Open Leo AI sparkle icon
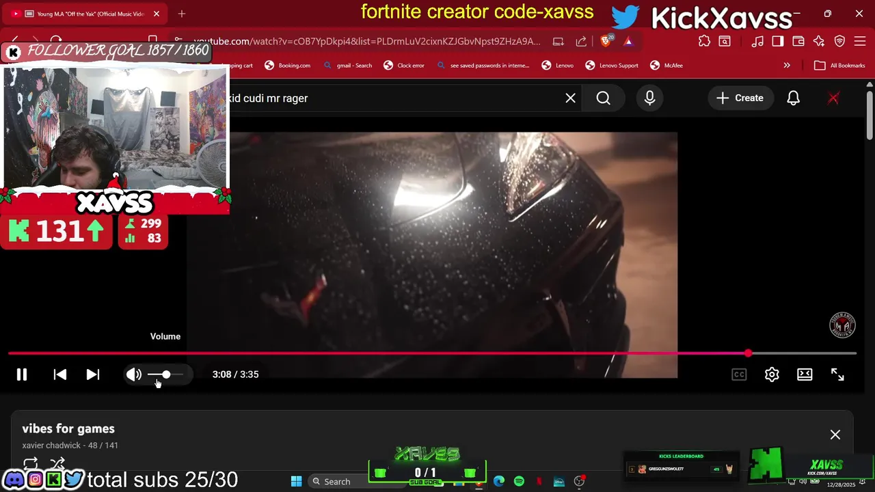This screenshot has height=492, width=875. pos(819,42)
